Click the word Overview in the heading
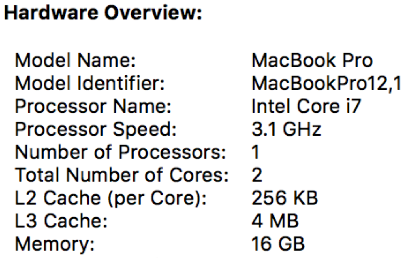 click(153, 13)
